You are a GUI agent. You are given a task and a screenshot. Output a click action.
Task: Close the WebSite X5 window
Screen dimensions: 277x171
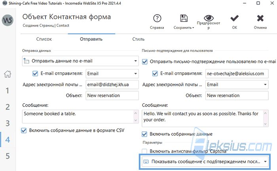click(272, 3)
